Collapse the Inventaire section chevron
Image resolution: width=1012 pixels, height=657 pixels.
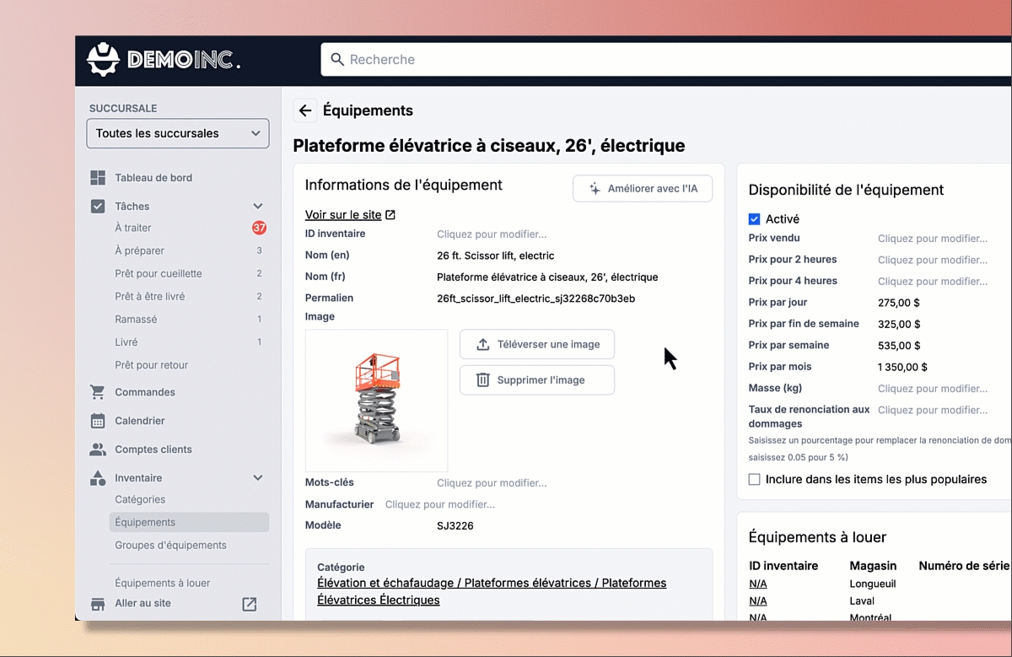click(258, 478)
